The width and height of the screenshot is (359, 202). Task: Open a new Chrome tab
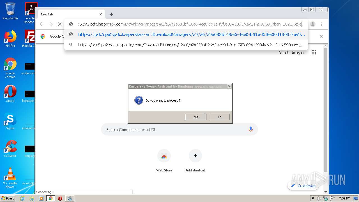tap(111, 14)
